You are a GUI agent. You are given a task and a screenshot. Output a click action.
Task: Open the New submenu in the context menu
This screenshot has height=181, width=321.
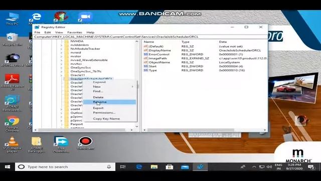110,86
